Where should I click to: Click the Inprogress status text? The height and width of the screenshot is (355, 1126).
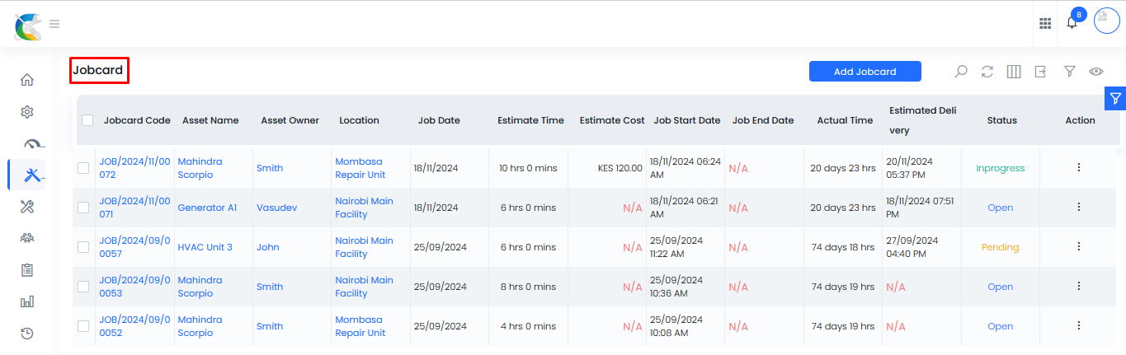click(x=1001, y=168)
